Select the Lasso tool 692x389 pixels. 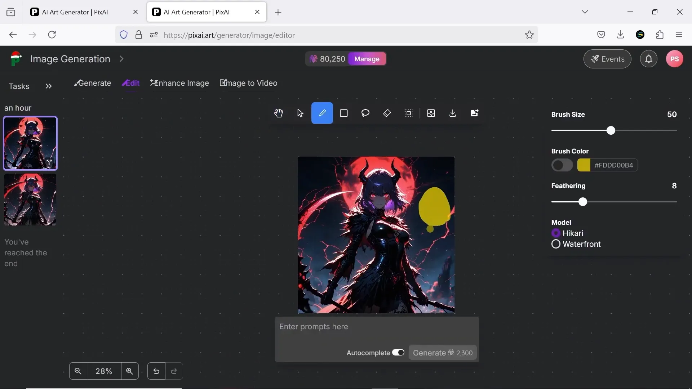tap(365, 113)
